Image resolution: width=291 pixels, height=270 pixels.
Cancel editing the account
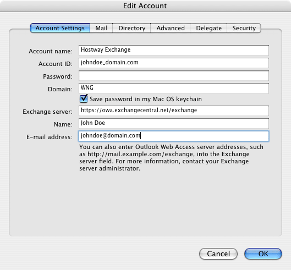click(218, 254)
